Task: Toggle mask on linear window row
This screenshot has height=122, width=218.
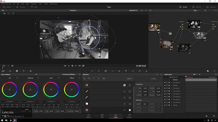Action: (130, 91)
